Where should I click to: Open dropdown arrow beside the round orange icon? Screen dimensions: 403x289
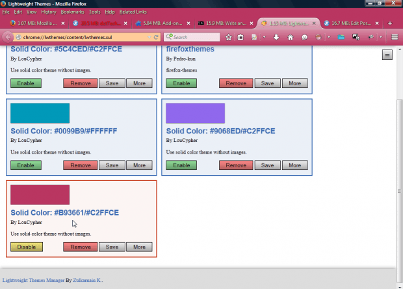click(329, 37)
